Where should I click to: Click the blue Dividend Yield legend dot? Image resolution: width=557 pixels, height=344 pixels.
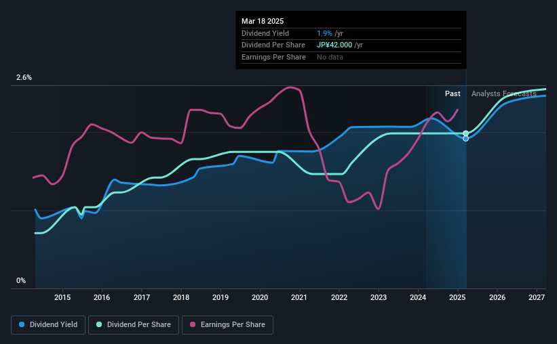22,324
